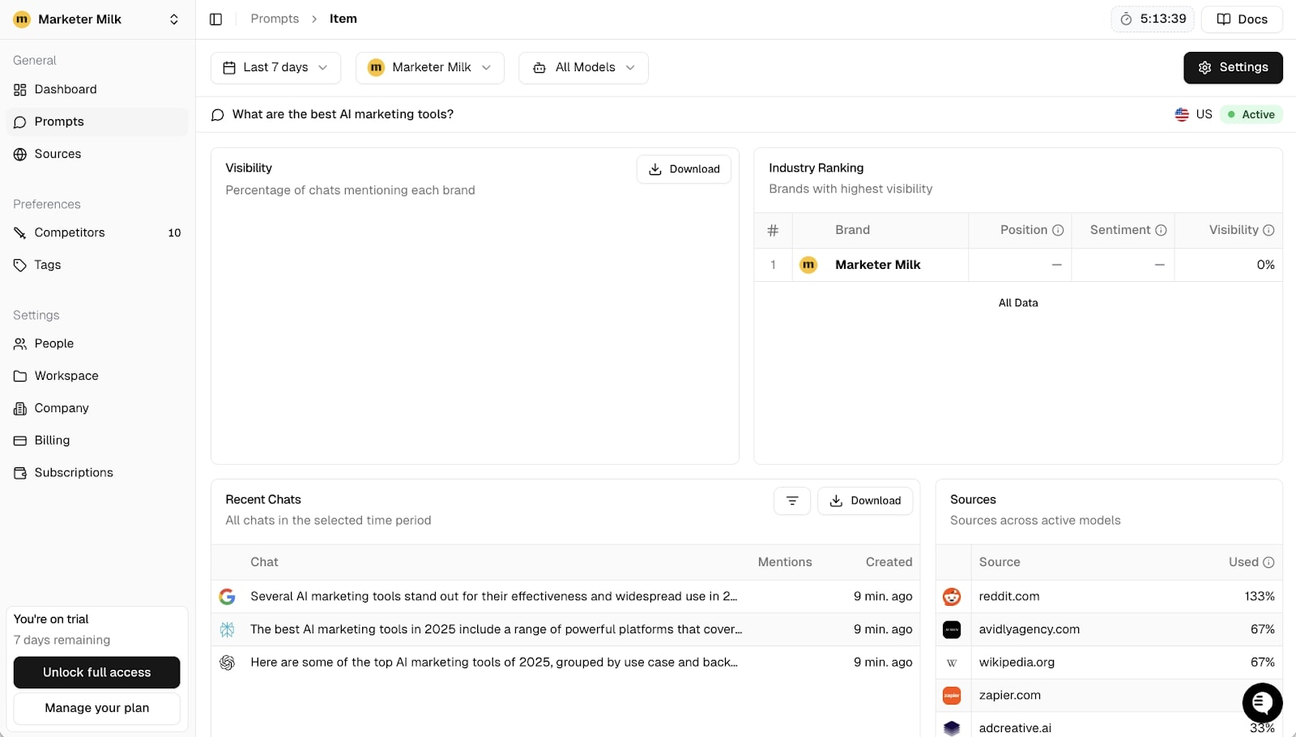Click the Subscriptions icon

[x=20, y=473]
